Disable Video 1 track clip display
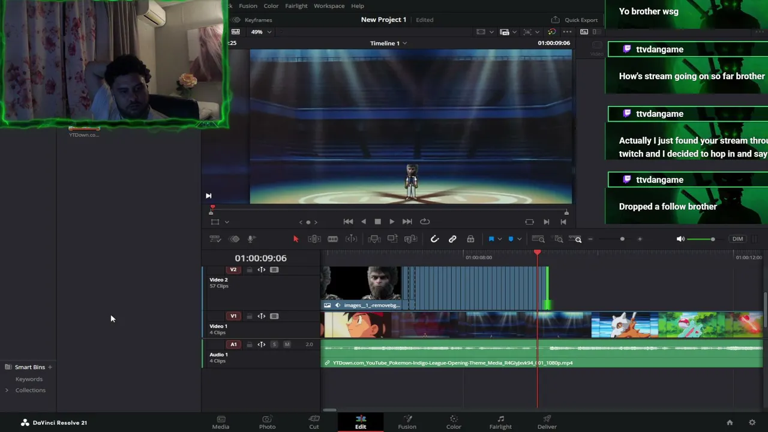Viewport: 768px width, 432px height. 274,316
